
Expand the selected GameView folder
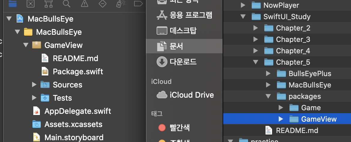[x=281, y=119]
